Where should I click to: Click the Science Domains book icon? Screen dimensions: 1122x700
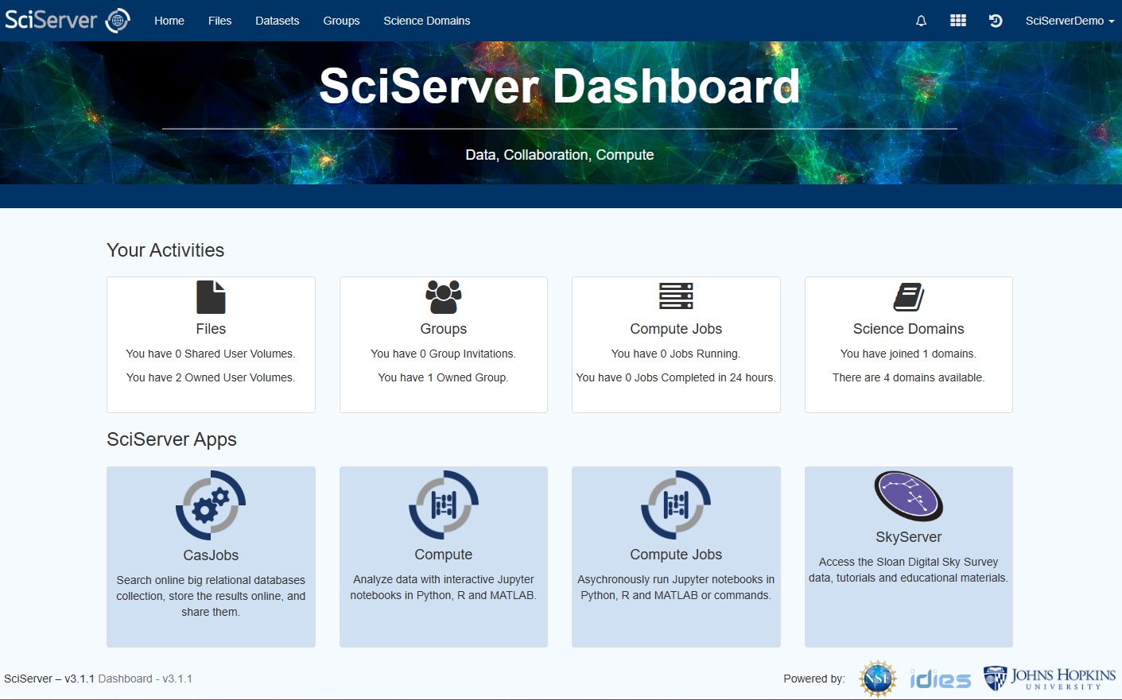pyautogui.click(x=908, y=297)
